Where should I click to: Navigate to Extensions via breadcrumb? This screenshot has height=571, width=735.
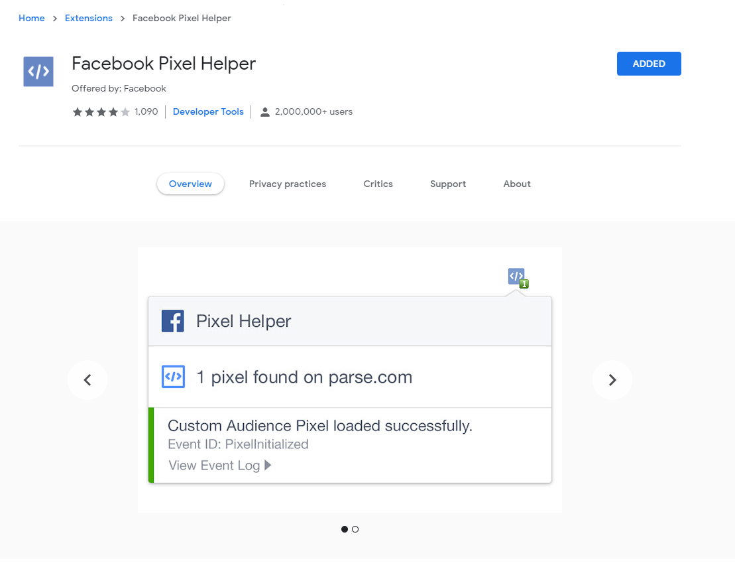click(x=88, y=18)
